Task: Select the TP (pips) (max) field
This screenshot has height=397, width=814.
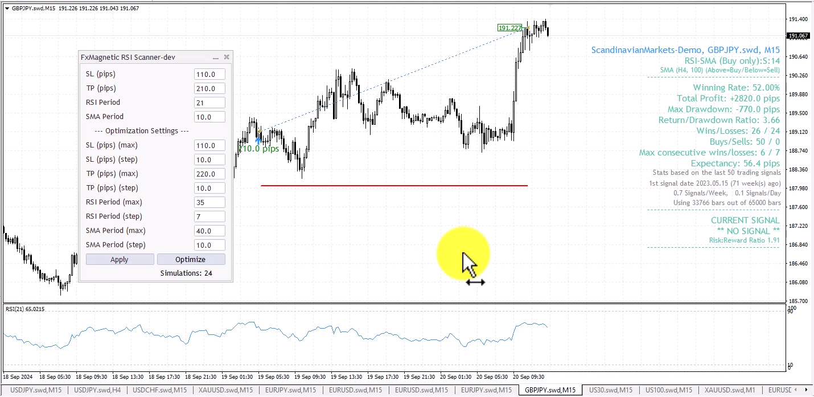Action: [x=209, y=174]
